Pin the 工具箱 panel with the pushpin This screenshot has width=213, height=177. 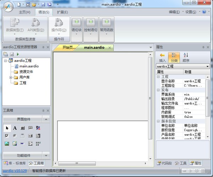(x=43, y=111)
